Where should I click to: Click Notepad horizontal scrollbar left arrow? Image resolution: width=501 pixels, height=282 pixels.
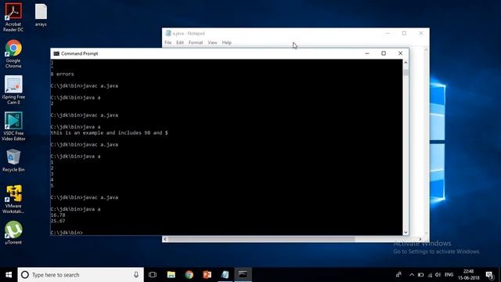(165, 239)
